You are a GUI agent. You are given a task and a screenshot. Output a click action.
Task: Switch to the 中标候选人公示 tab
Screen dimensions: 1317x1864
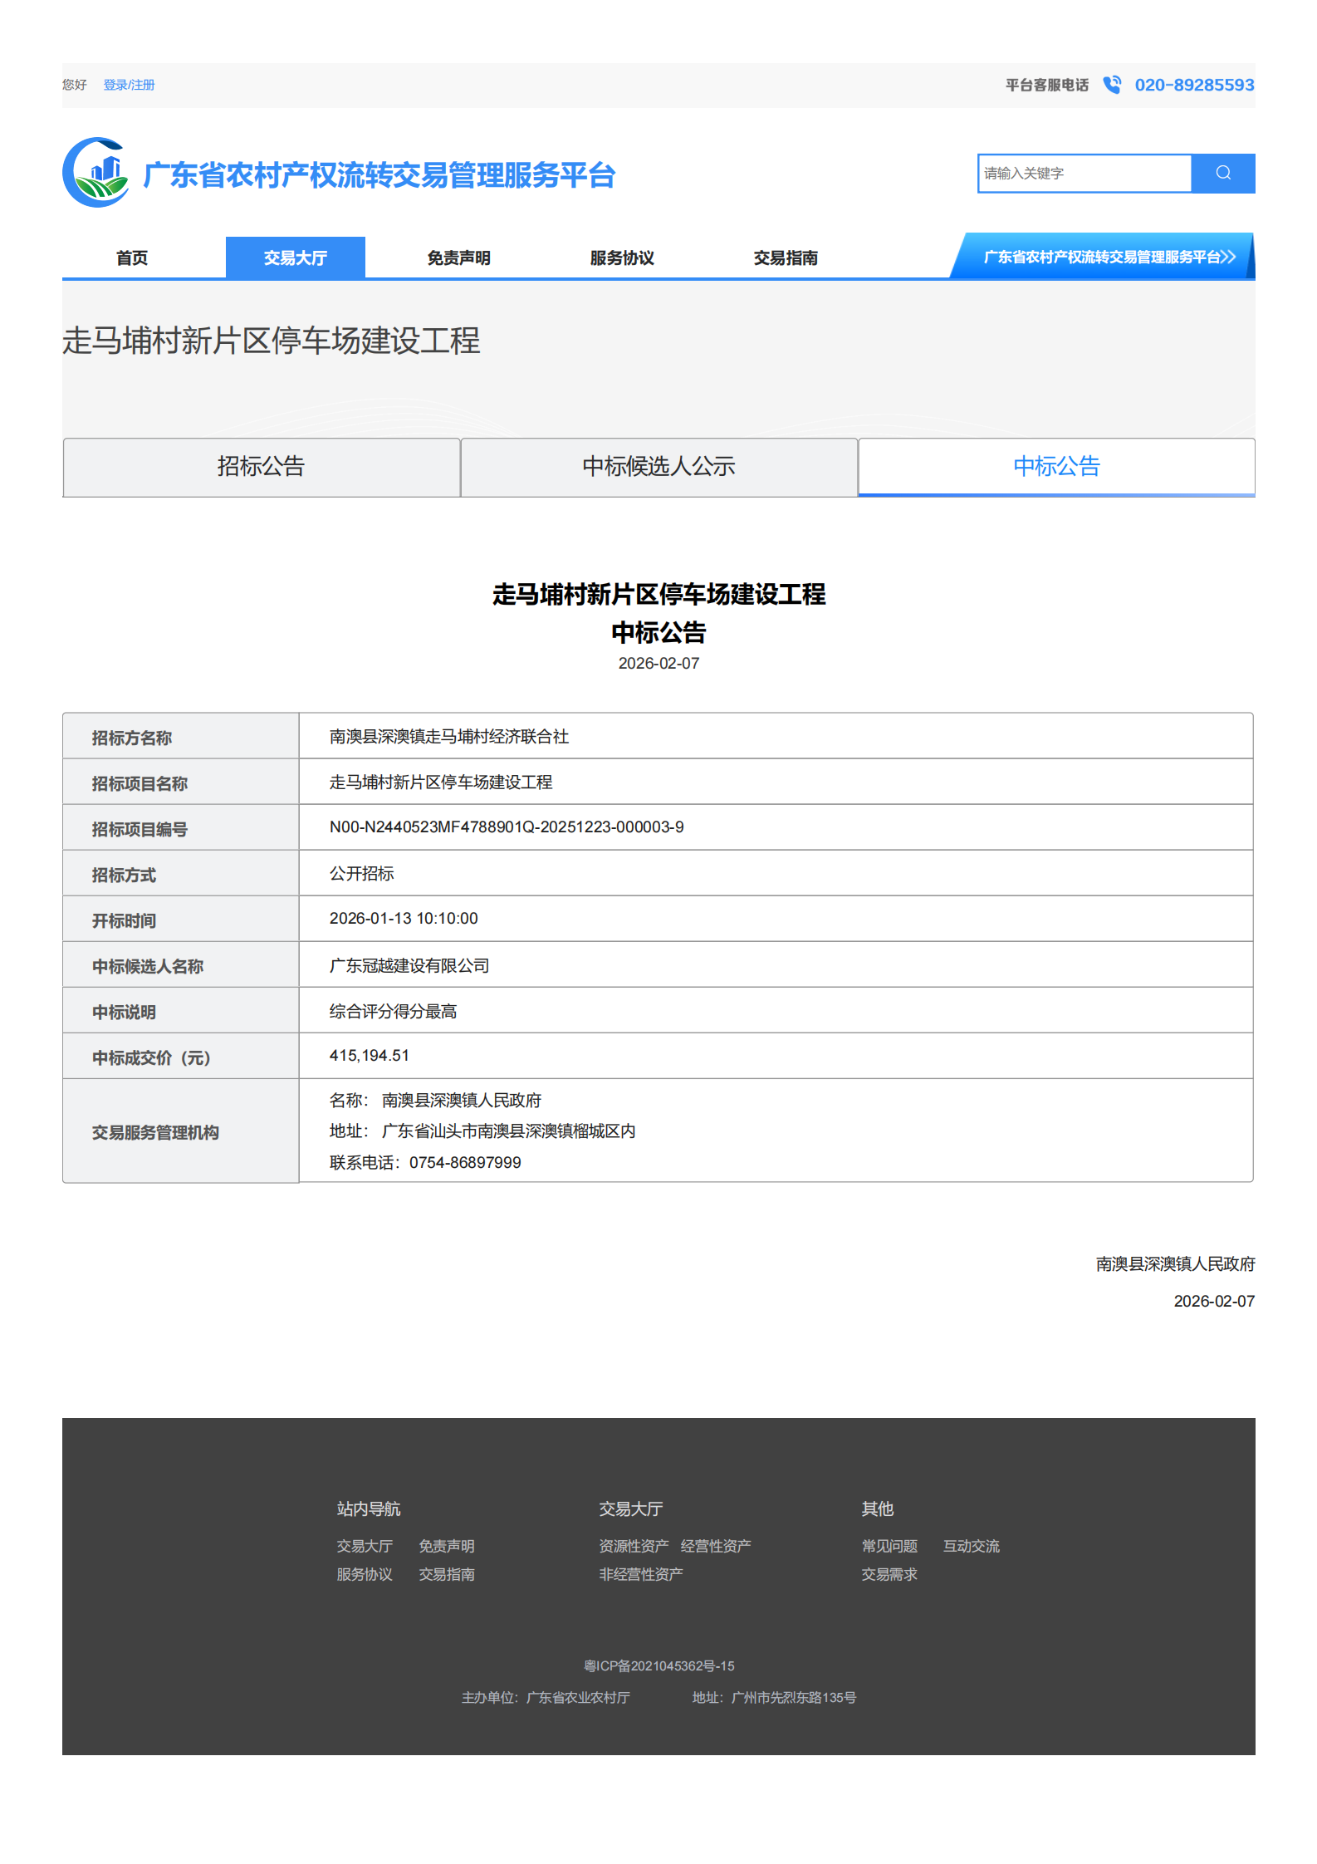[x=658, y=467]
